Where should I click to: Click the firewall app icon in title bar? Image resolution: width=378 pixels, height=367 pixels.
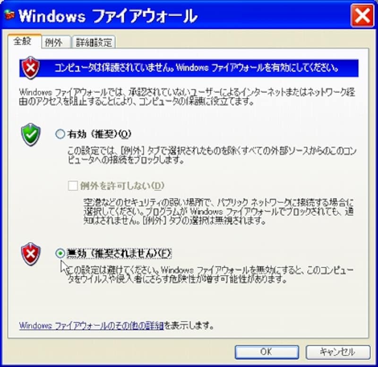(9, 15)
